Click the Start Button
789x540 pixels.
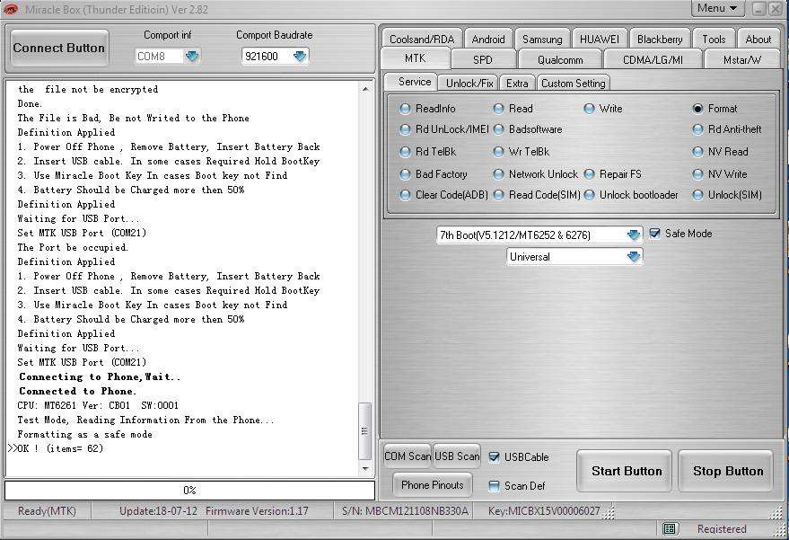[626, 471]
